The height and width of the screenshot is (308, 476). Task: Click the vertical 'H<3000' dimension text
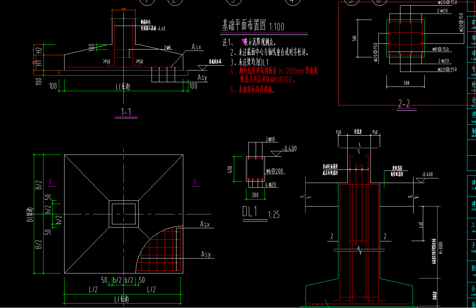click(x=441, y=248)
